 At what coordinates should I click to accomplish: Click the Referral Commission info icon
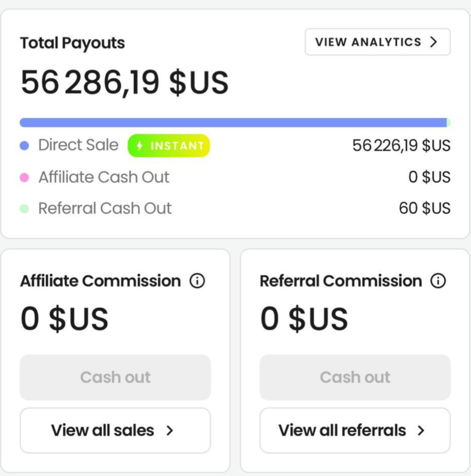coord(438,281)
